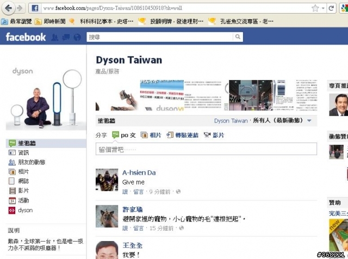Click the search magnifier button
Screen dimensions: 348x259
238,37
